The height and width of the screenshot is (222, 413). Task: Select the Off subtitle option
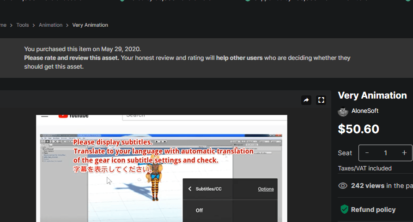(199, 210)
